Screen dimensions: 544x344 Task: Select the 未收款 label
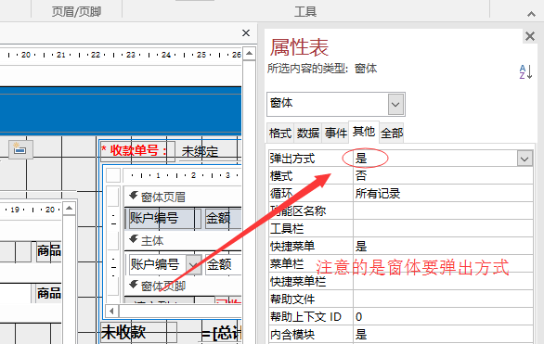pyautogui.click(x=137, y=333)
